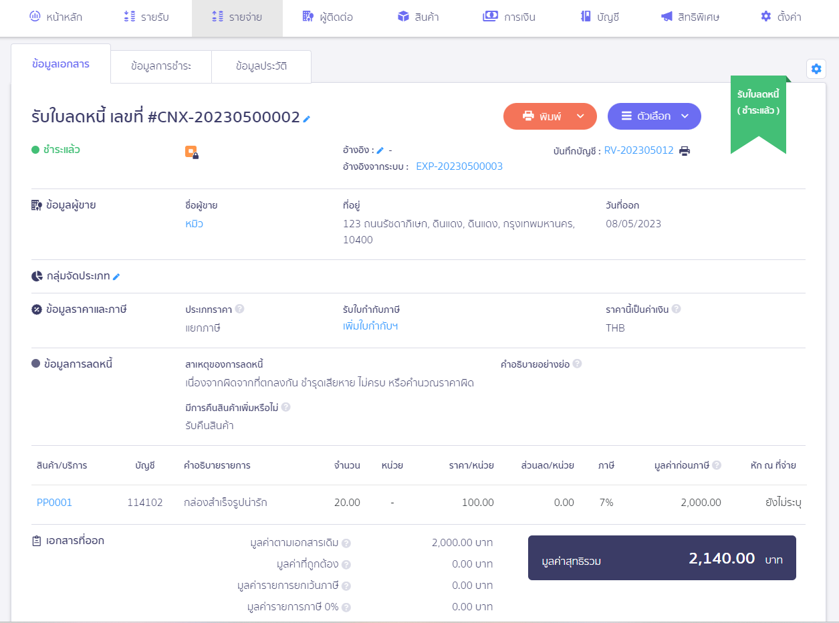Switch to ข้อมูลประวัติ tab
Screen dimensions: 839x623
[x=261, y=66]
